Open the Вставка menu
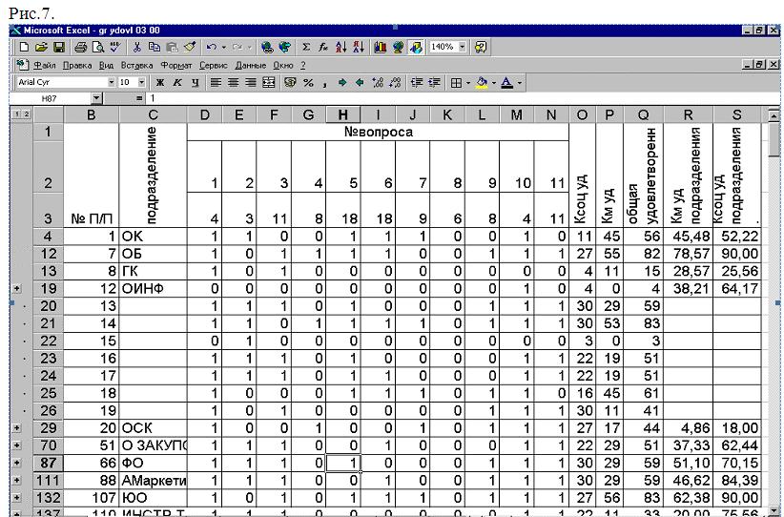The height and width of the screenshot is (517, 784). tap(136, 66)
